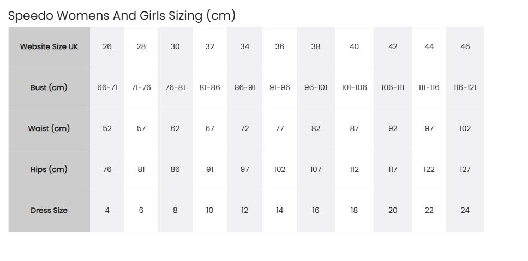Select bust range 66-71 cell

[x=107, y=88]
